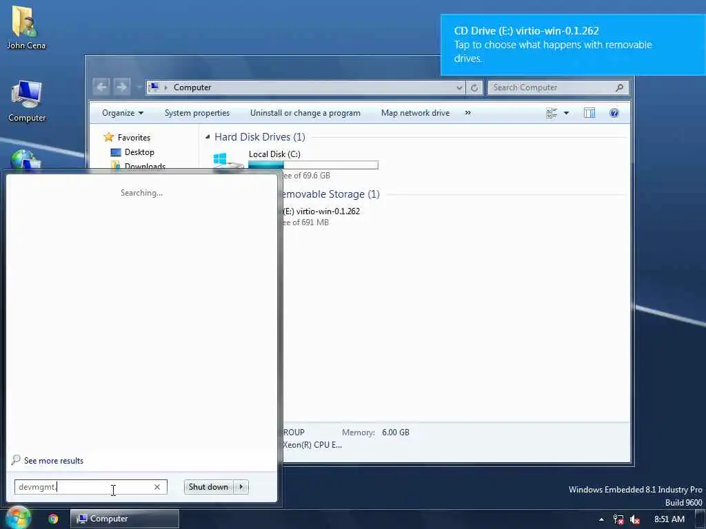
Task: Select the virtio-win-0.1.262 drive
Action: pyautogui.click(x=321, y=211)
